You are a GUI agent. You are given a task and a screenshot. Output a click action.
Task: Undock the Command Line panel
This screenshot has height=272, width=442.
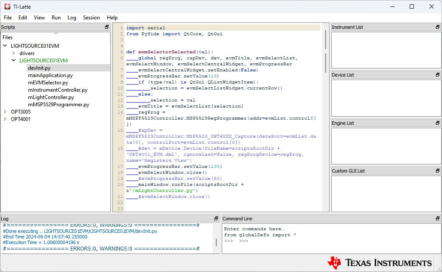438,219
